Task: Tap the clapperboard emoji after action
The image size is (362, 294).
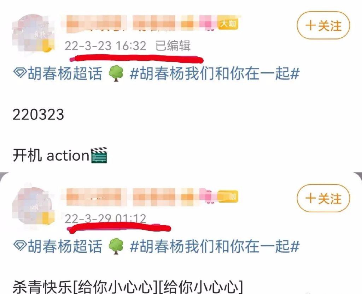Action: click(99, 155)
